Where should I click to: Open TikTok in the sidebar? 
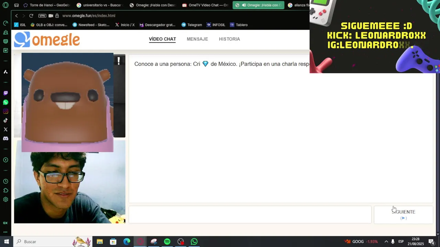pos(5,120)
